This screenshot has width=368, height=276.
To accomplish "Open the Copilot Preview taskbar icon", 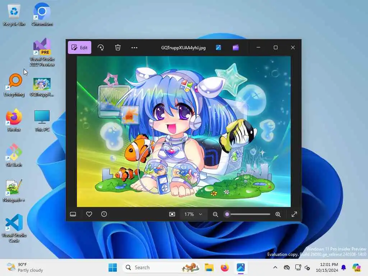I will coord(356,267).
